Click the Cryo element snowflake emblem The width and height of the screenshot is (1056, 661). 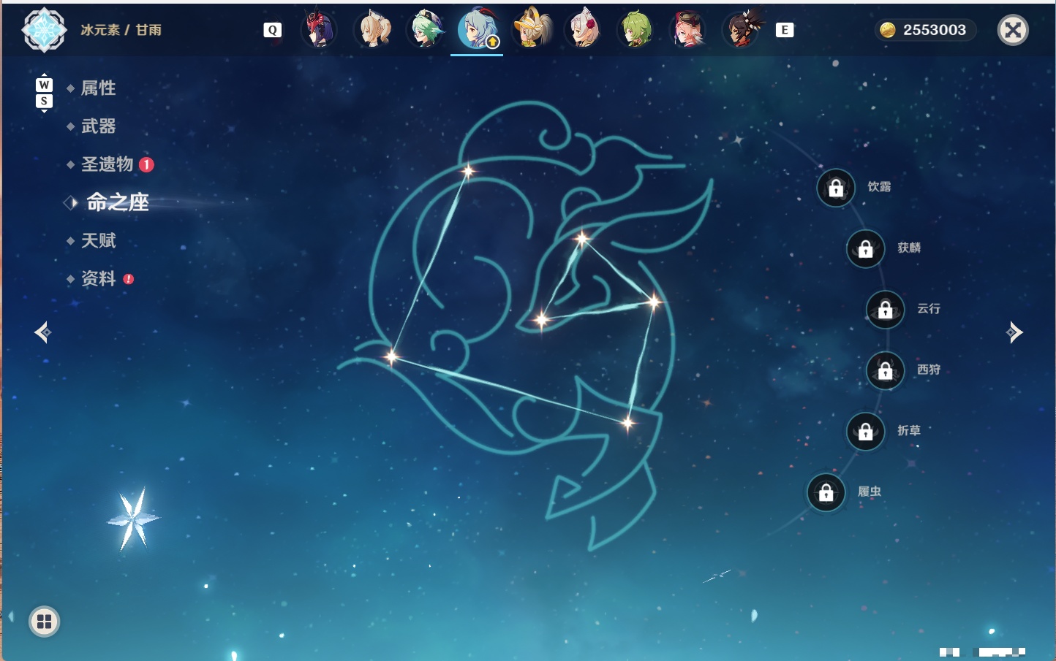tap(45, 30)
